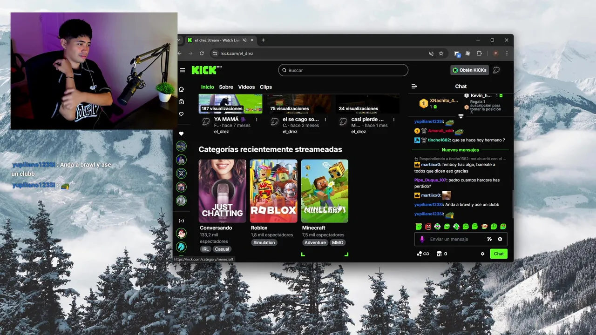This screenshot has width=596, height=335.
Task: Open the Chrome profile P avatar
Action: (x=495, y=54)
